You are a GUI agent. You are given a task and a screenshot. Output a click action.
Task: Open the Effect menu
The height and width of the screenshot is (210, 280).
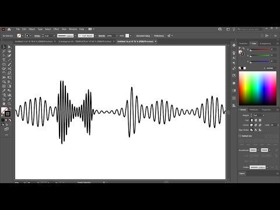point(56,29)
